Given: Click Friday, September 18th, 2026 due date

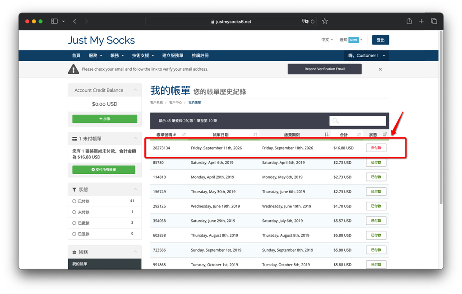Looking at the screenshot, I should pyautogui.click(x=287, y=148).
